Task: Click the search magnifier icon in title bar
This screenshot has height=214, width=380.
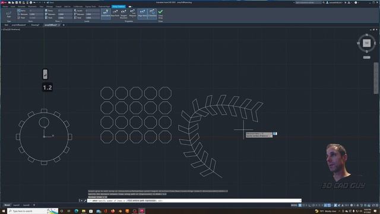Action: (x=324, y=2)
